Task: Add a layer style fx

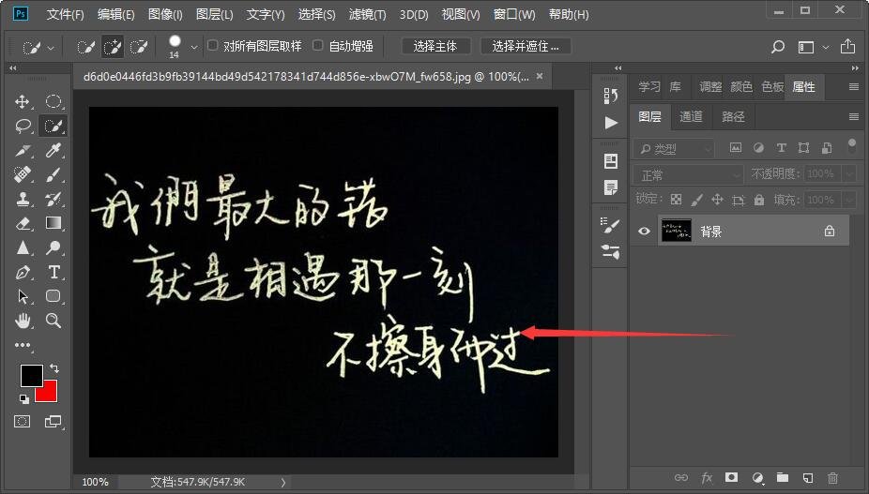Action: click(x=707, y=477)
